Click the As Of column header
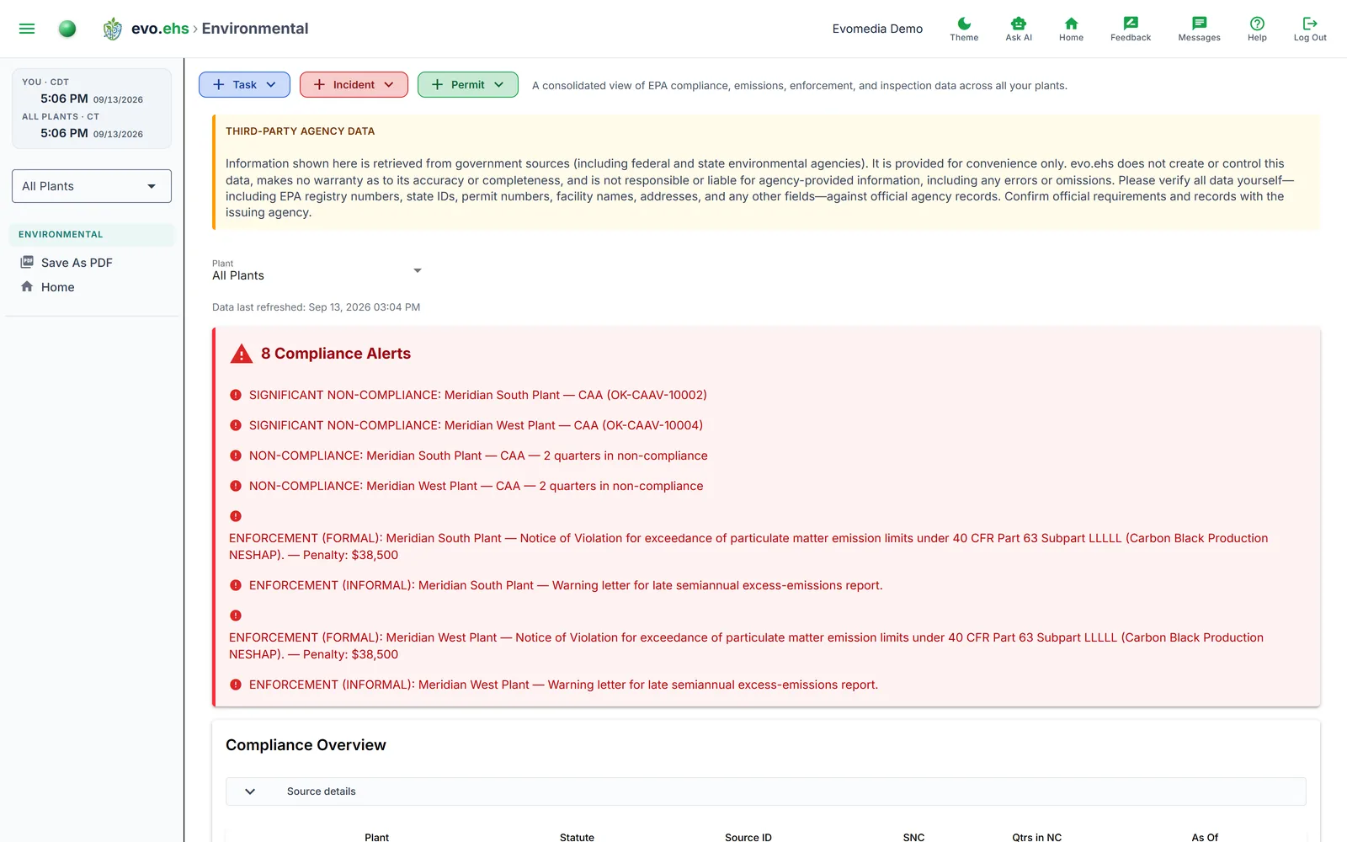This screenshot has width=1347, height=842. pos(1205,837)
